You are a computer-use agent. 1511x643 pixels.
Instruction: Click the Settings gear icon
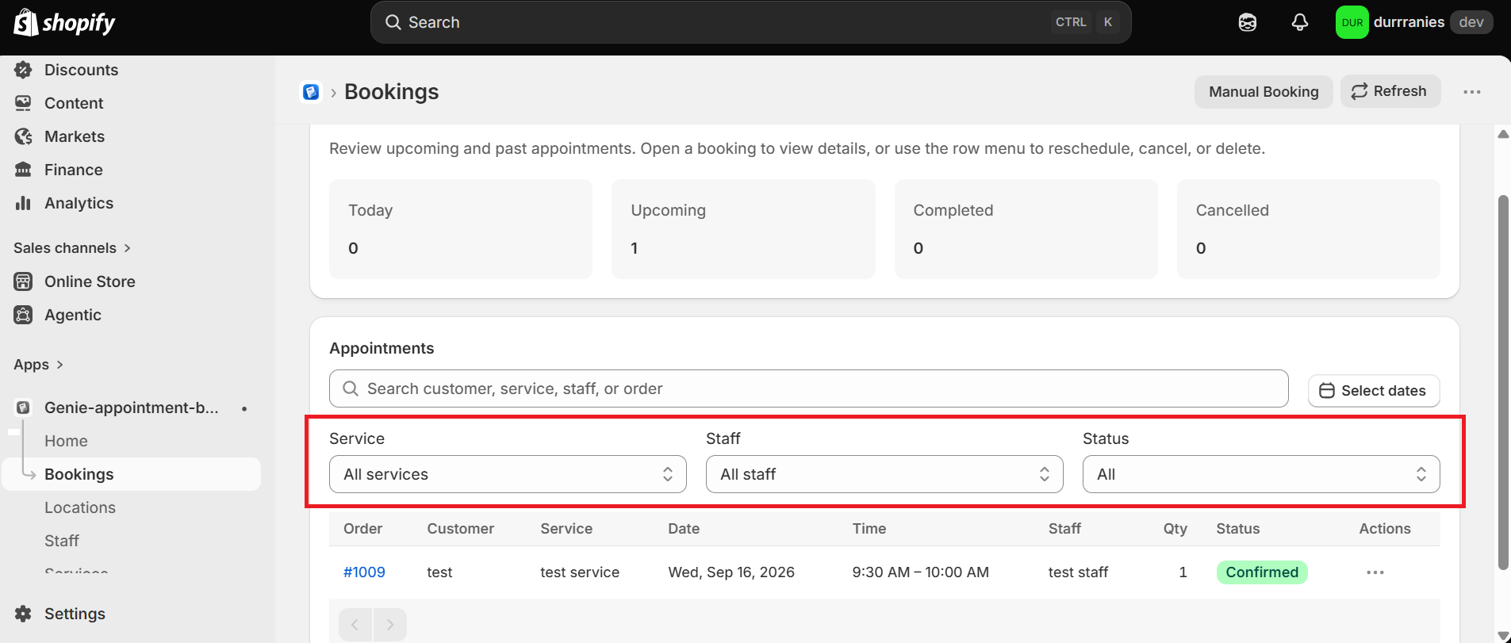click(x=24, y=614)
